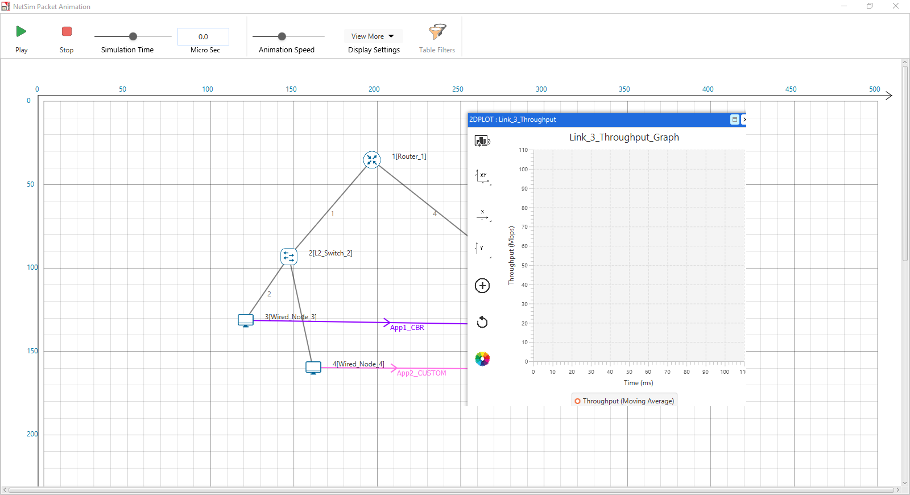
Task: Select the Wired_Node_4 computer icon
Action: (313, 368)
